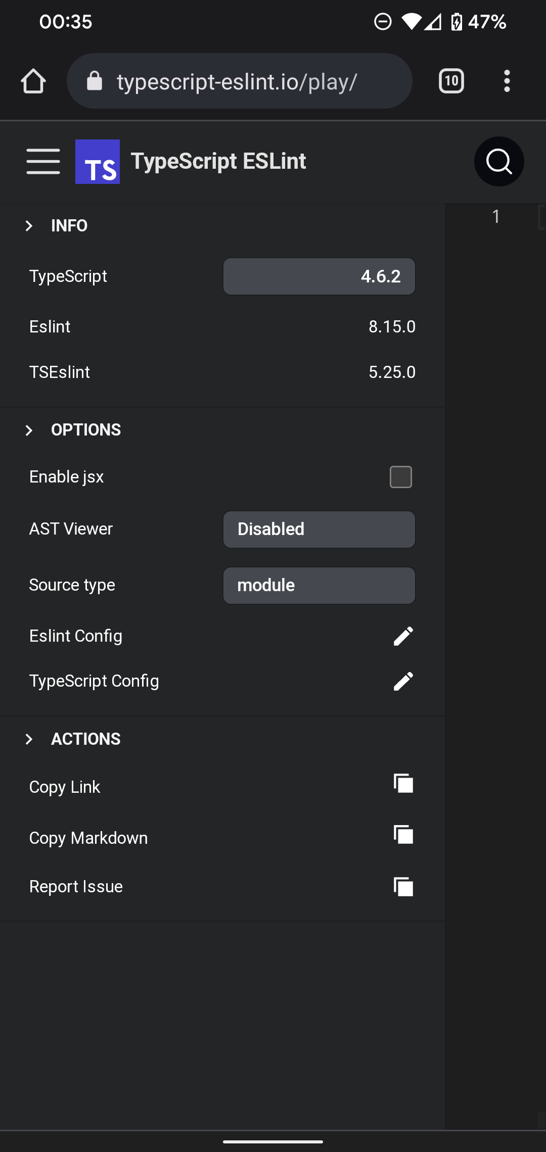Collapse the INFO section chevron
The width and height of the screenshot is (546, 1152).
pos(29,226)
